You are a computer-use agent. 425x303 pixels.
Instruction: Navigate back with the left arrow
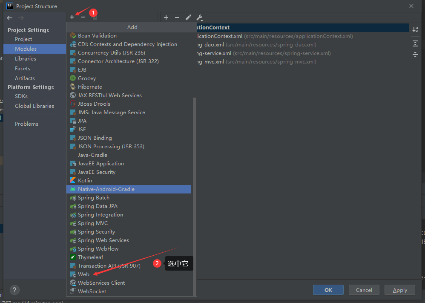point(9,18)
